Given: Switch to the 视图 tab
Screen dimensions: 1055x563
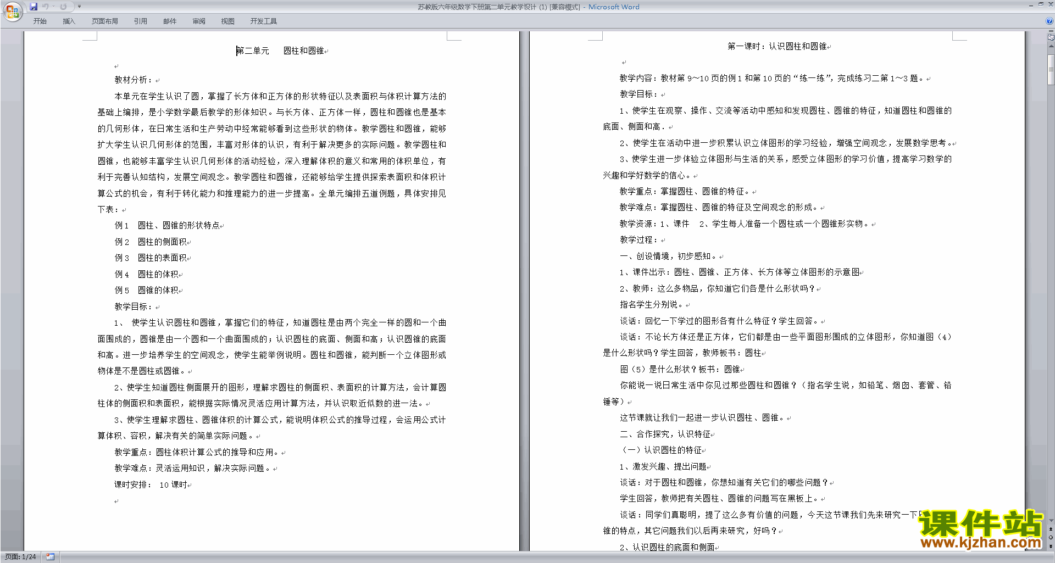Looking at the screenshot, I should tap(228, 21).
